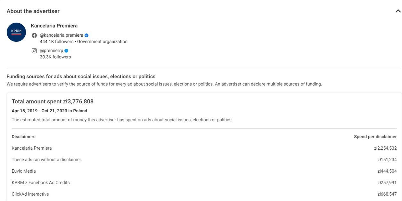Select the KPRM z Facebook Ad Credits row
402x201 pixels.
[x=204, y=182]
